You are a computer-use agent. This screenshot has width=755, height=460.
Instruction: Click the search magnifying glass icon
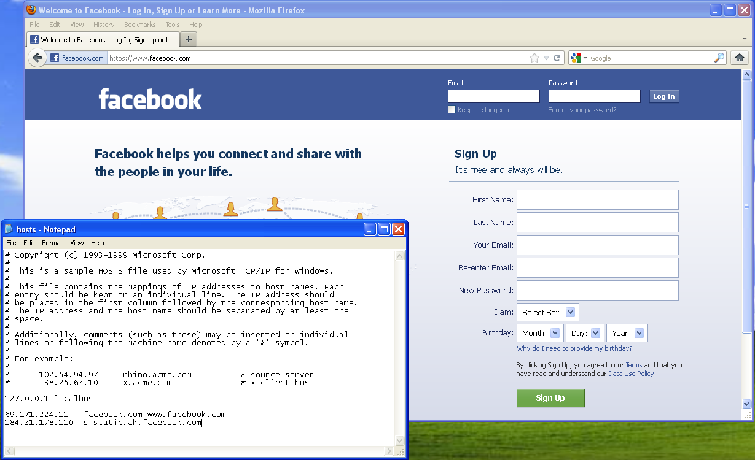719,58
